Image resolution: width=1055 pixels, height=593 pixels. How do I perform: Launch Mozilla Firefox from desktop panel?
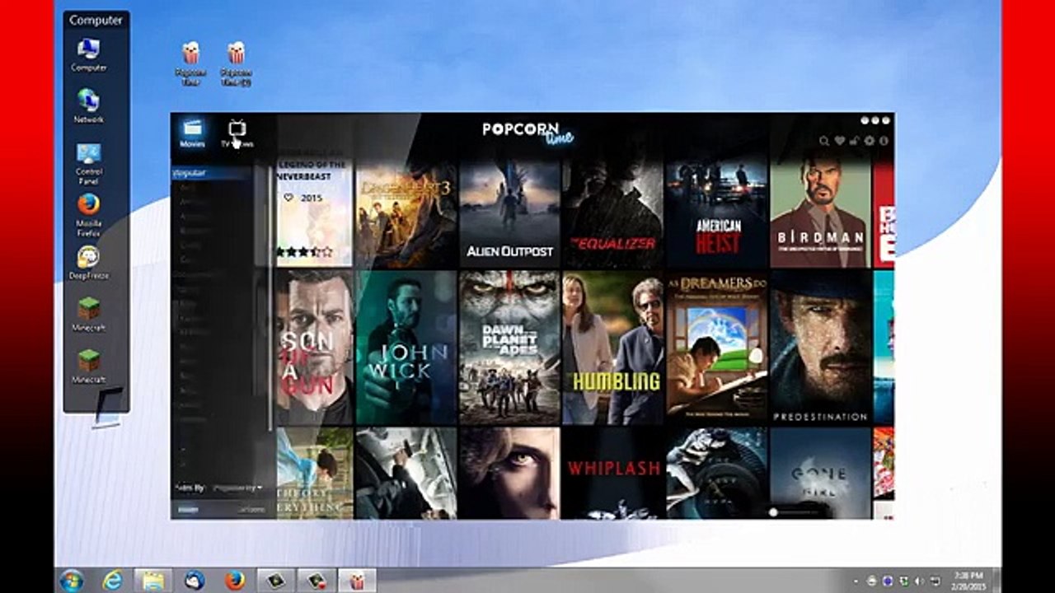point(89,215)
